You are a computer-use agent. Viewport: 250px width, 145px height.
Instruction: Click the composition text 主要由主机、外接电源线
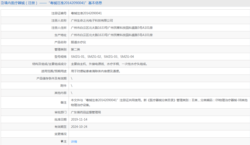click(87, 64)
